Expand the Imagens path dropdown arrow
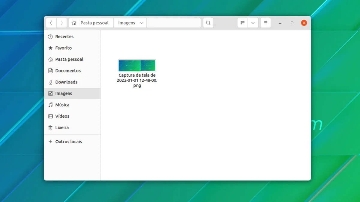360x202 pixels. tap(142, 23)
